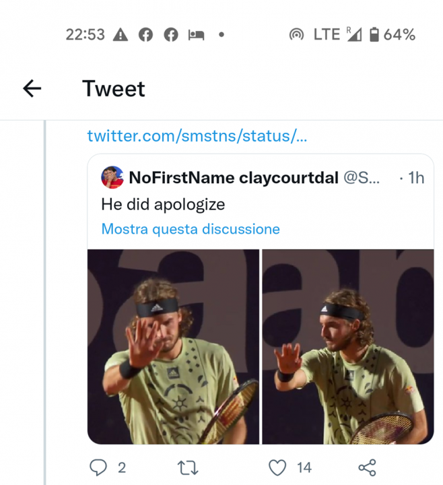Tap the 'He did apologize' quoted text
The height and width of the screenshot is (485, 443).
(163, 205)
